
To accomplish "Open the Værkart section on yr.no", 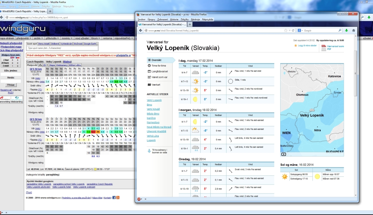I will click(x=156, y=85).
